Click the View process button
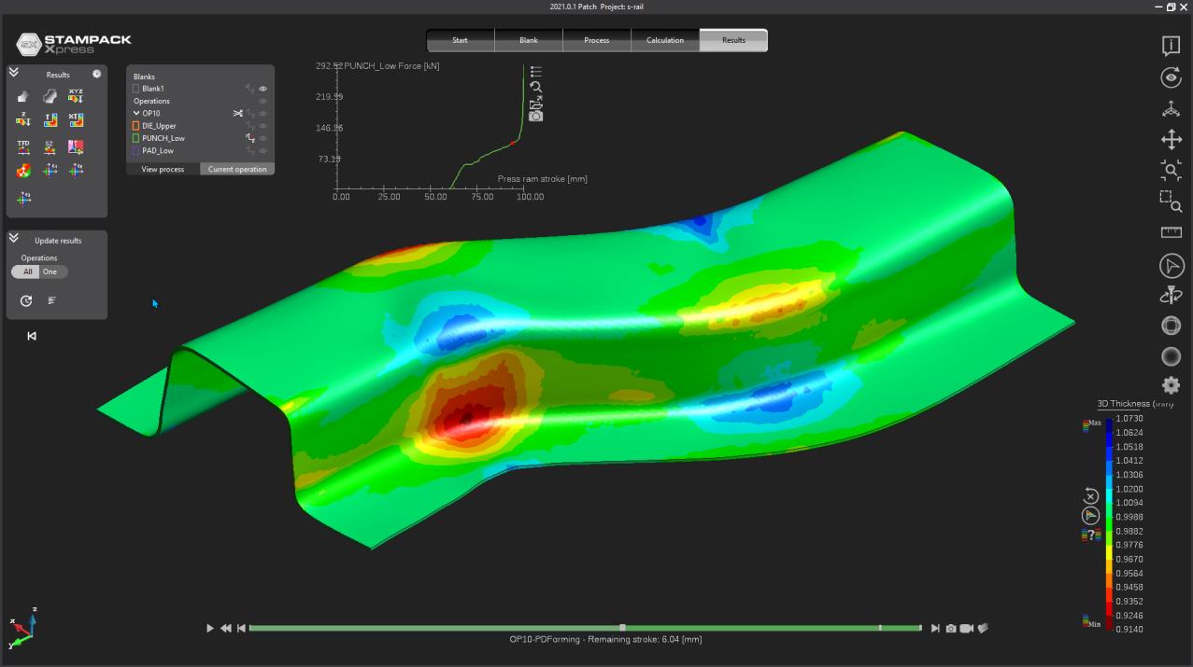This screenshot has height=667, width=1193. click(x=163, y=169)
